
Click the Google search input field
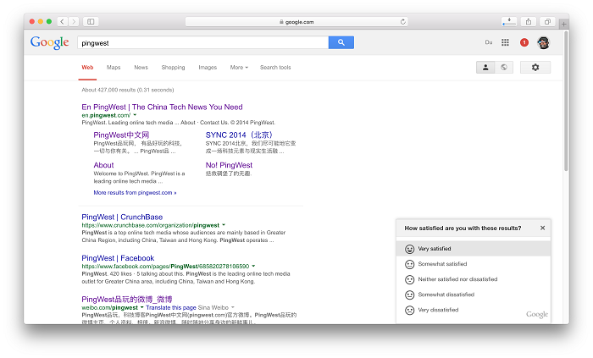coord(203,42)
